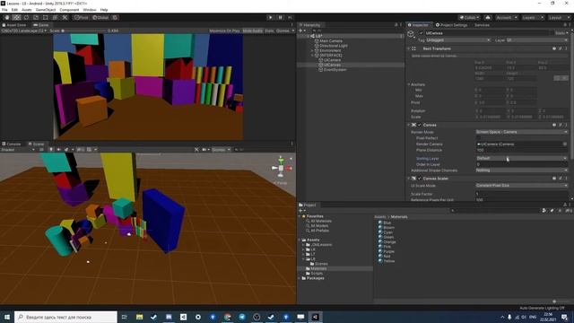Pause the game with the Pause button
Screen dimensions: 574x323
[281, 18]
